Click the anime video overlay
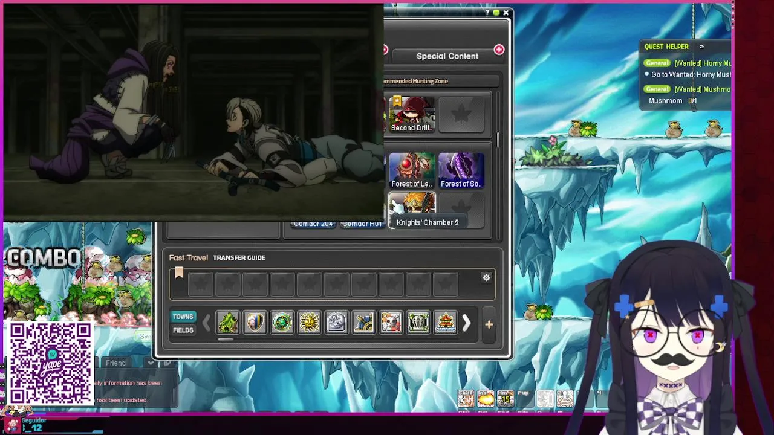This screenshot has height=435, width=774. click(x=193, y=112)
